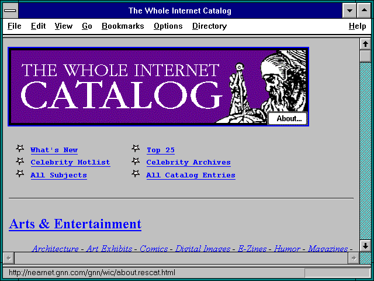Click the vertical scrollbar down arrow
Image resolution: width=374 pixels, height=281 pixels.
(x=365, y=246)
